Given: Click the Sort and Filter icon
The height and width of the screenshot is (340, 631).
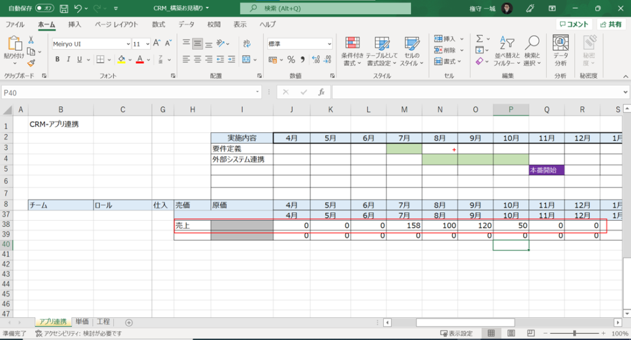Looking at the screenshot, I should pos(507,42).
